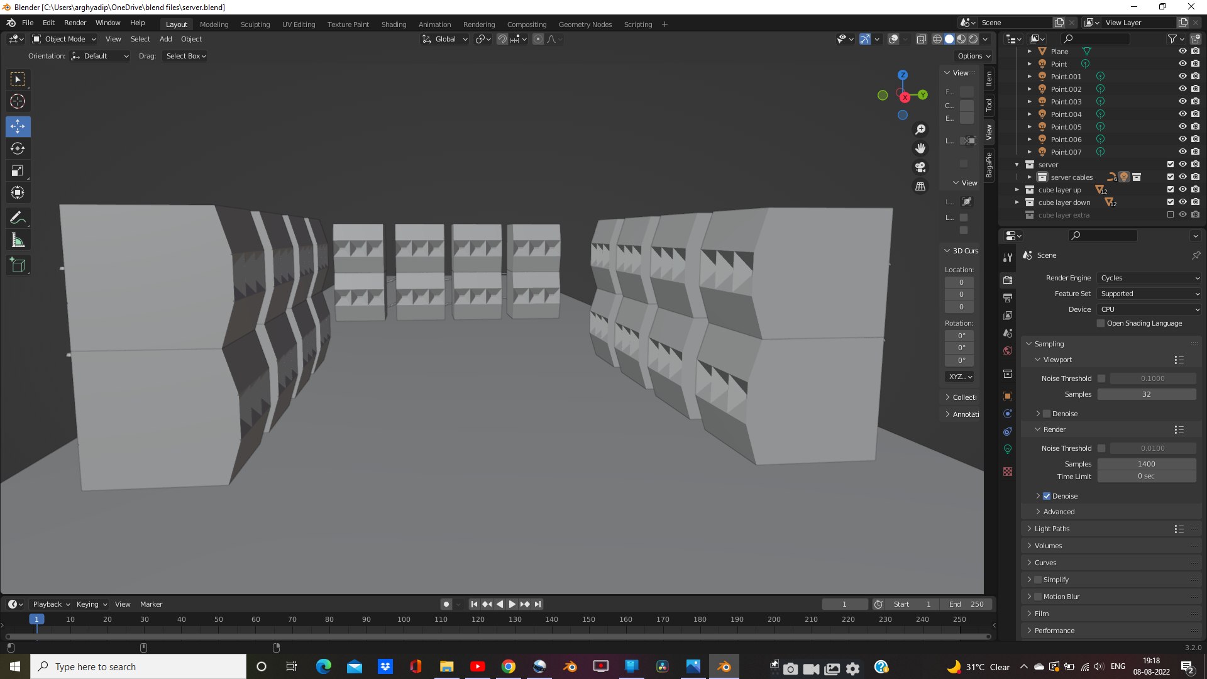Open the Keying popover
Image resolution: width=1207 pixels, height=679 pixels.
point(91,604)
